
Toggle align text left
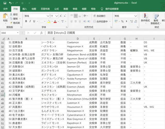click(72, 21)
